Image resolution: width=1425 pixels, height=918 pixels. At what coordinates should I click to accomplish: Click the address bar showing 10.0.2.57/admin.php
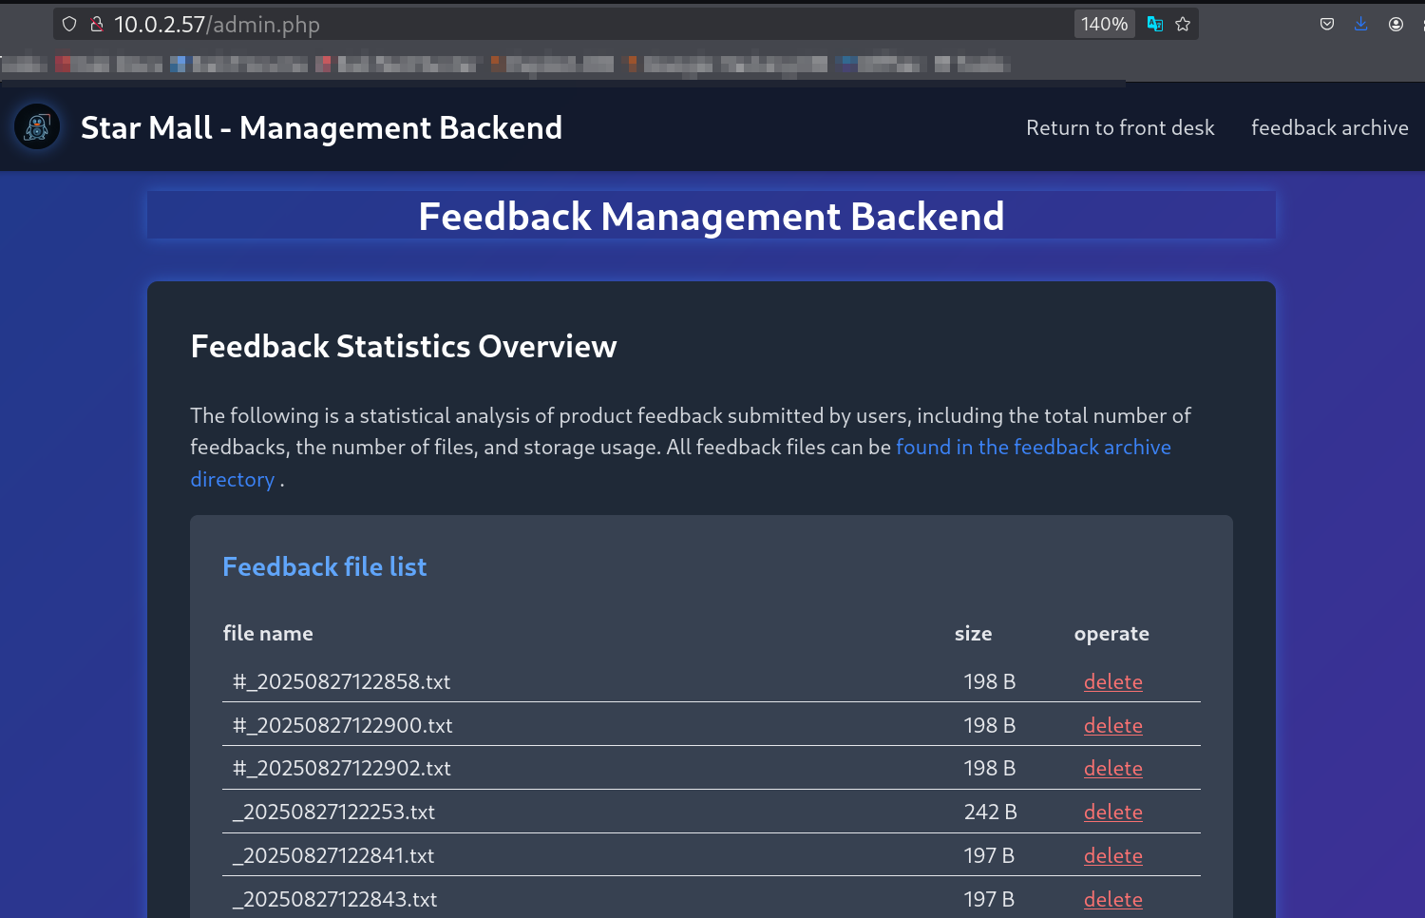point(589,24)
